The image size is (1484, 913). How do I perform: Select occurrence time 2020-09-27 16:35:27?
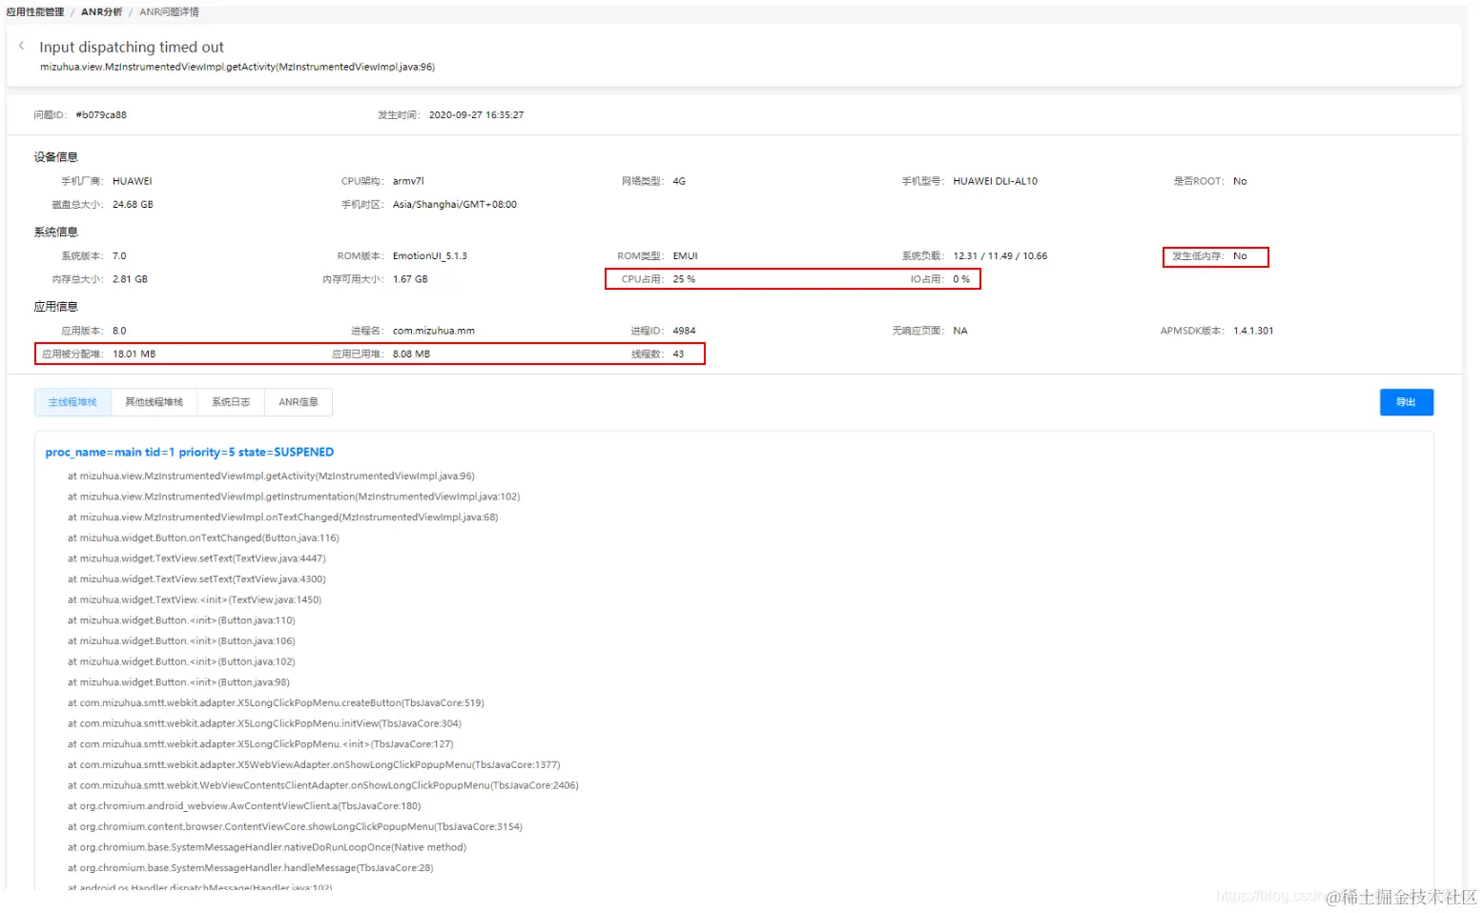pyautogui.click(x=476, y=115)
